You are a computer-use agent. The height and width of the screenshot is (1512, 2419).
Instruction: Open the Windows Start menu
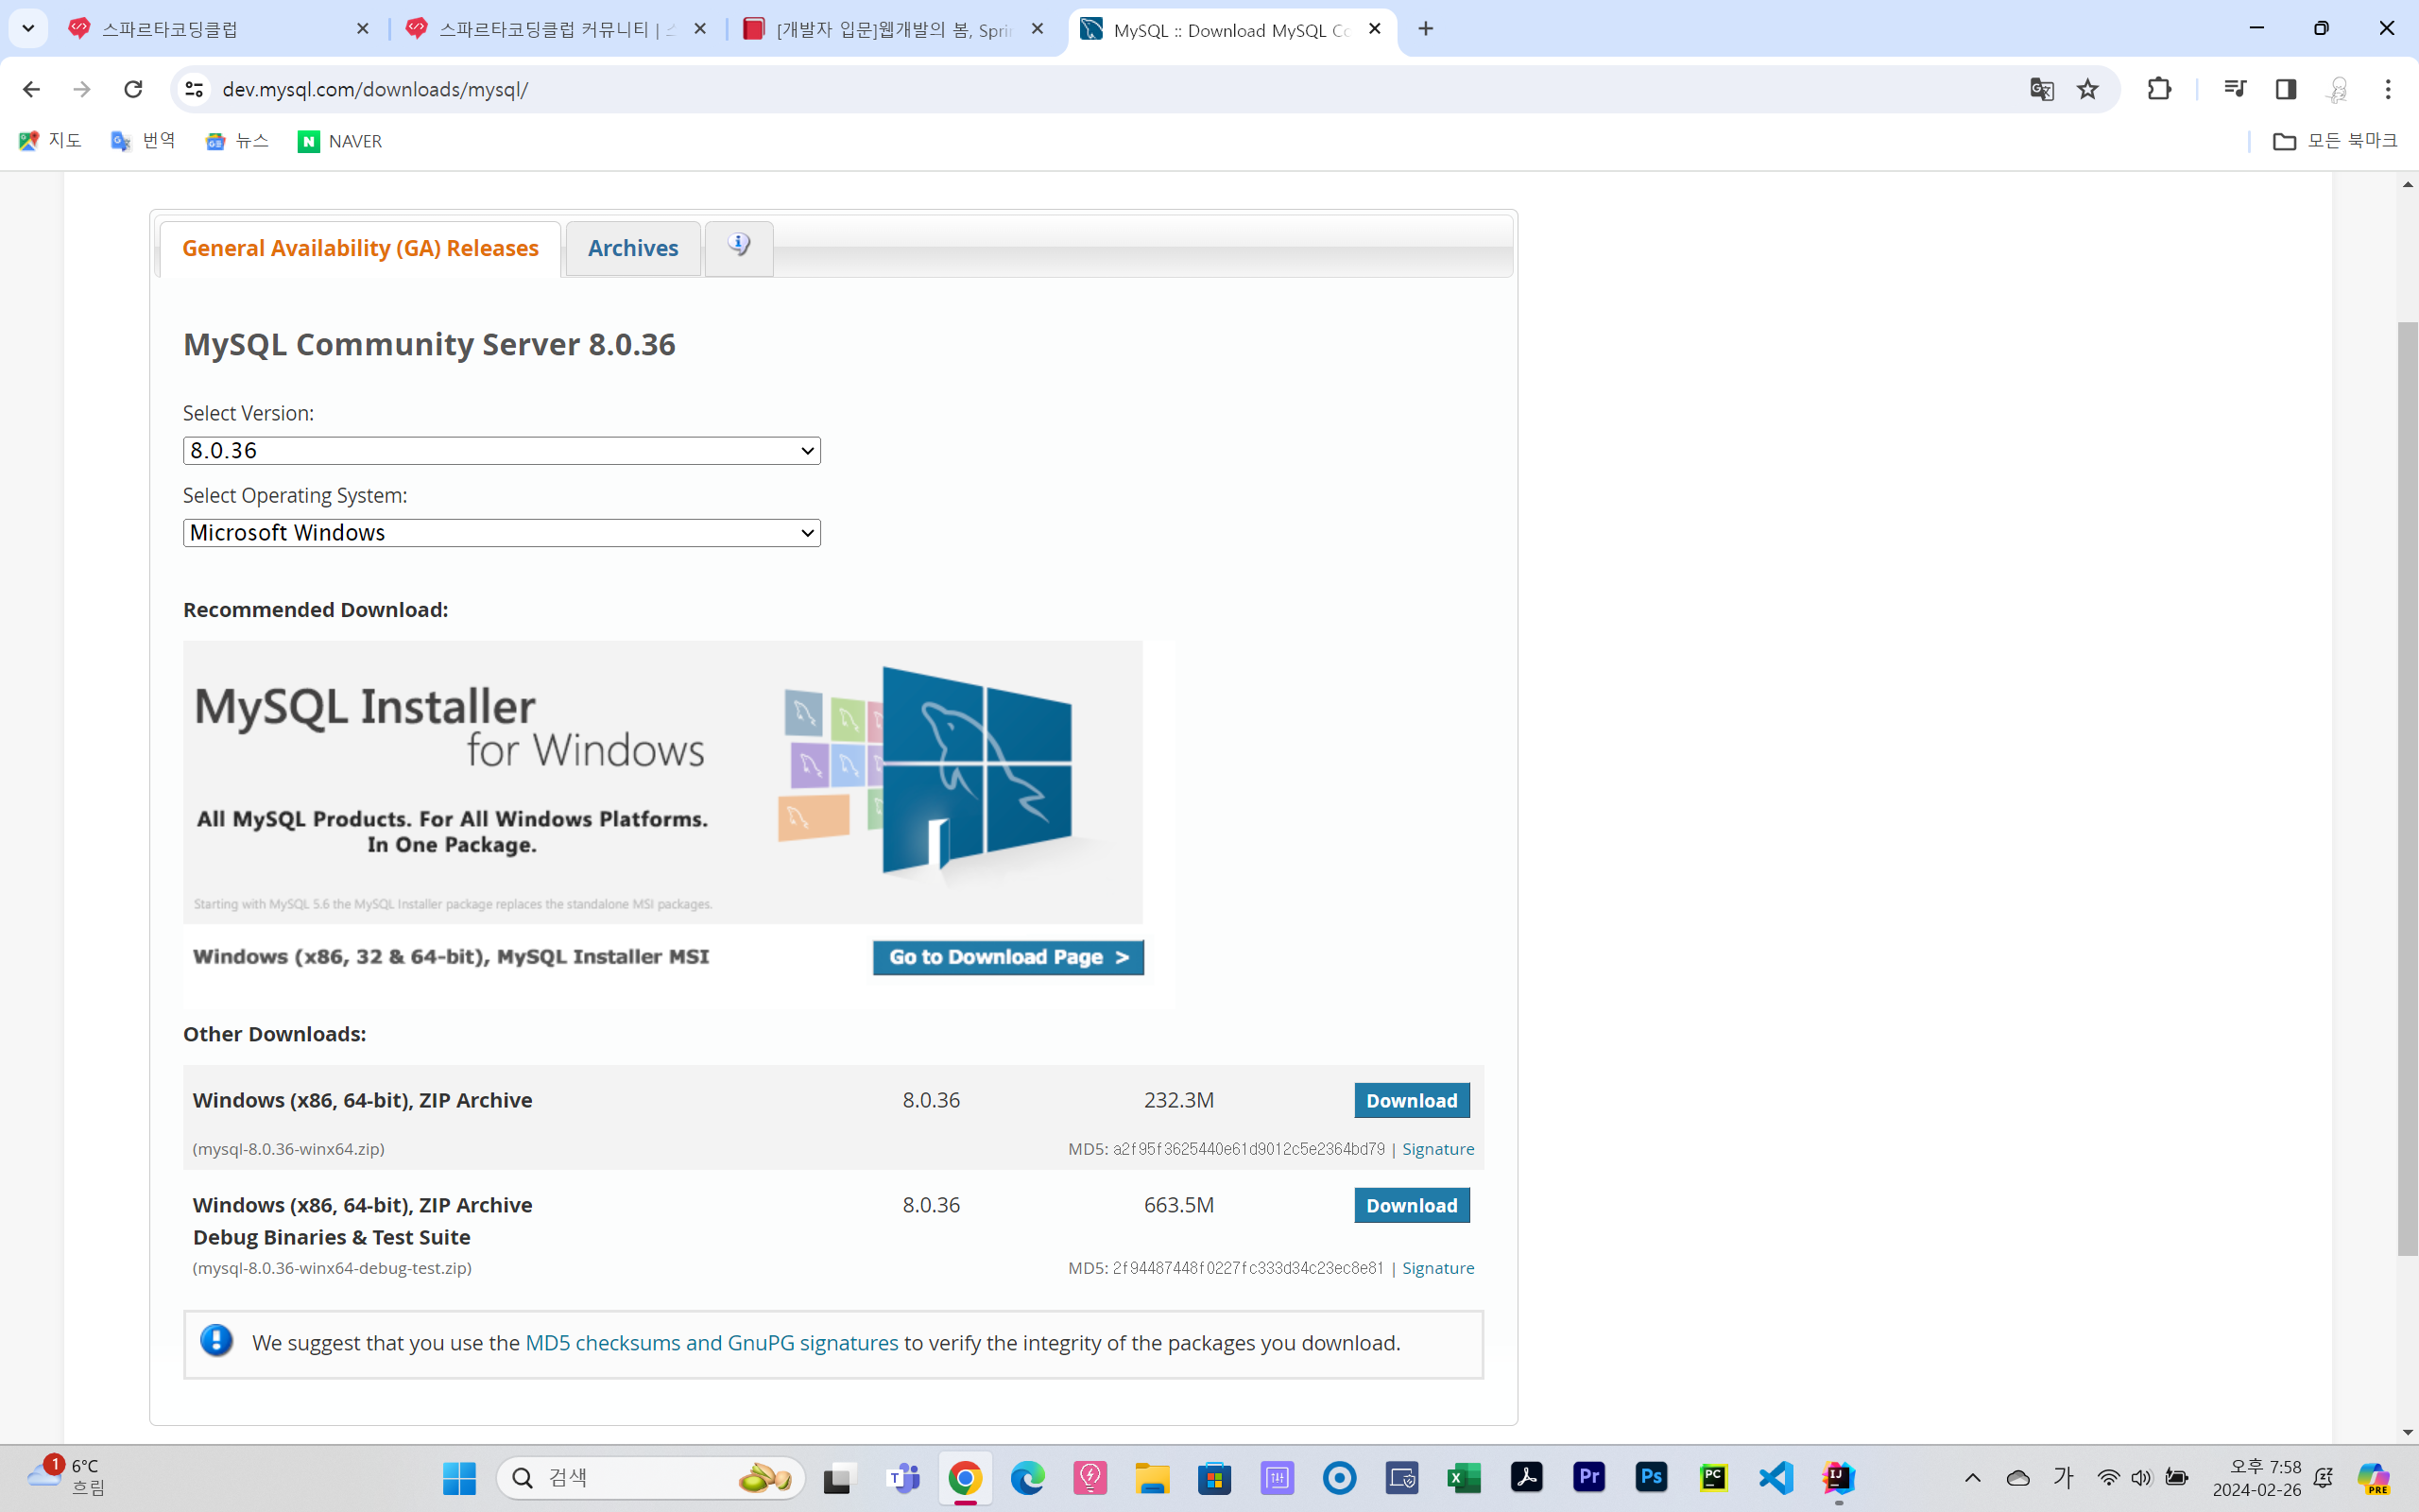click(x=459, y=1477)
